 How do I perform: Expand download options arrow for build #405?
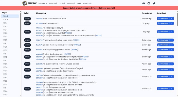[x=172, y=40]
